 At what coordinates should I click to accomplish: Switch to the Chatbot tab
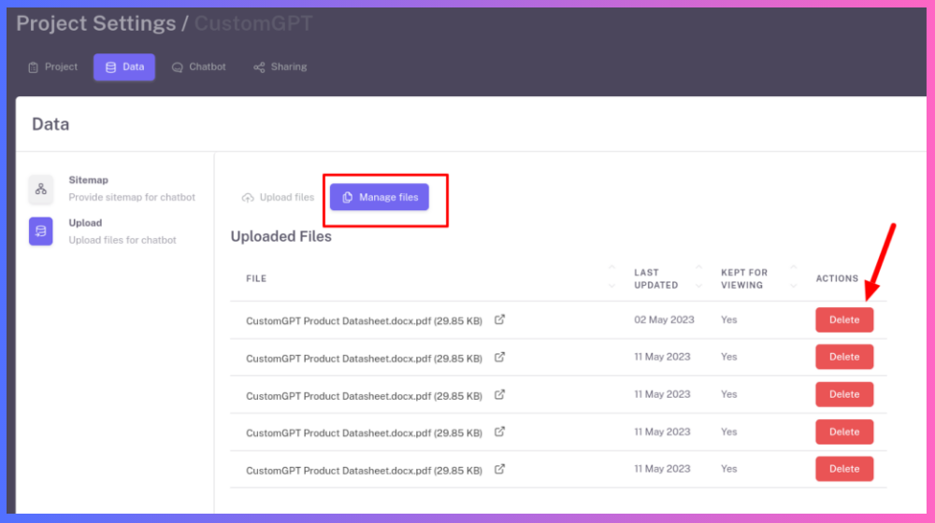pyautogui.click(x=199, y=67)
